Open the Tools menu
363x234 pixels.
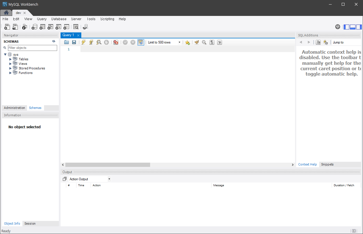click(x=91, y=19)
